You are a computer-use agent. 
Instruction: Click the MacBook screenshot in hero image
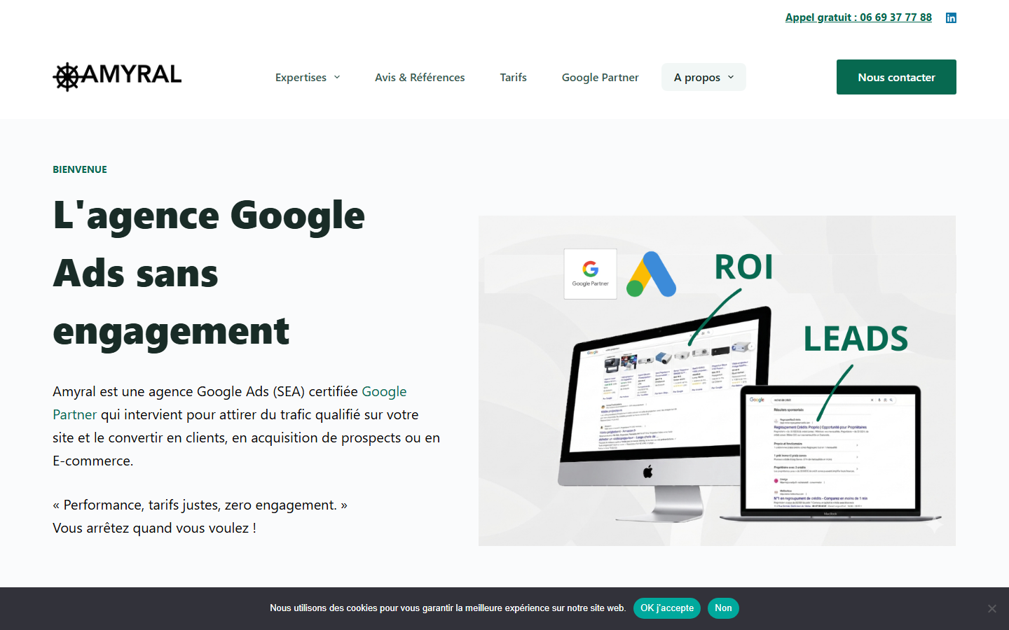(830, 451)
